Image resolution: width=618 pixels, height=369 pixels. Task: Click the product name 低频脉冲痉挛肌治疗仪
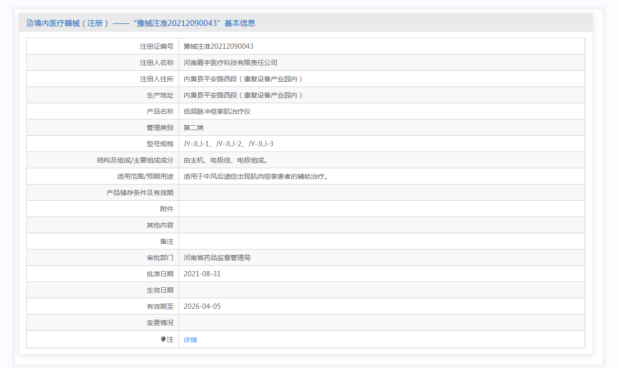coord(217,111)
